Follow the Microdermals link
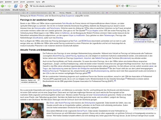Image resolution: width=161 pixels, height=120 pixels. (x=125, y=58)
